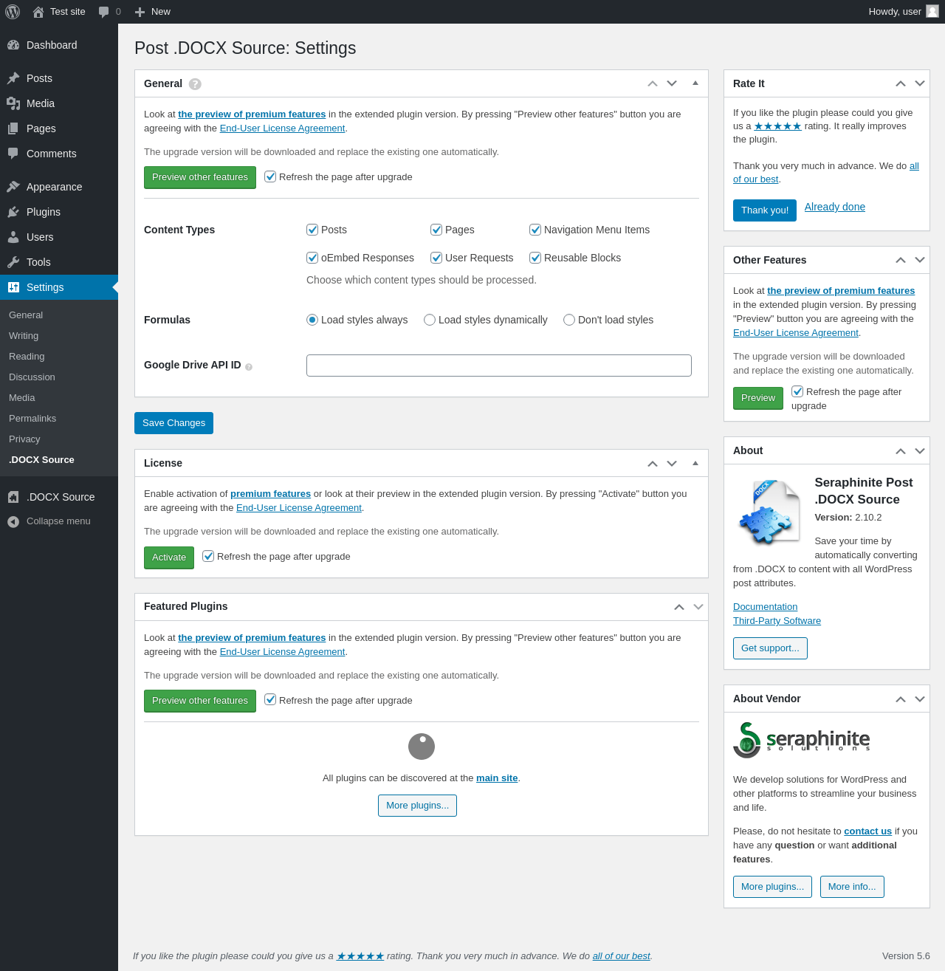This screenshot has width=945, height=971.
Task: Toggle Refresh the page checkbox in License panel
Action: pos(208,556)
